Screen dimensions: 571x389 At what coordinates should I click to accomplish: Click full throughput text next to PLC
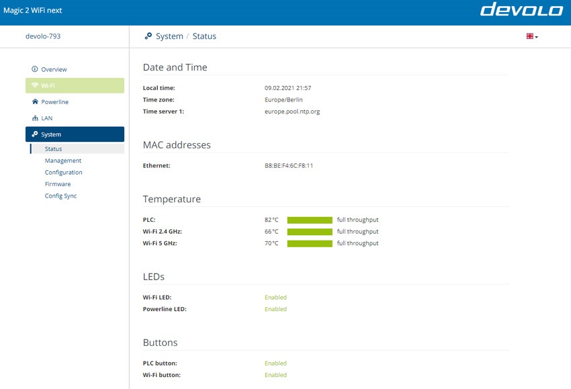[x=357, y=220]
